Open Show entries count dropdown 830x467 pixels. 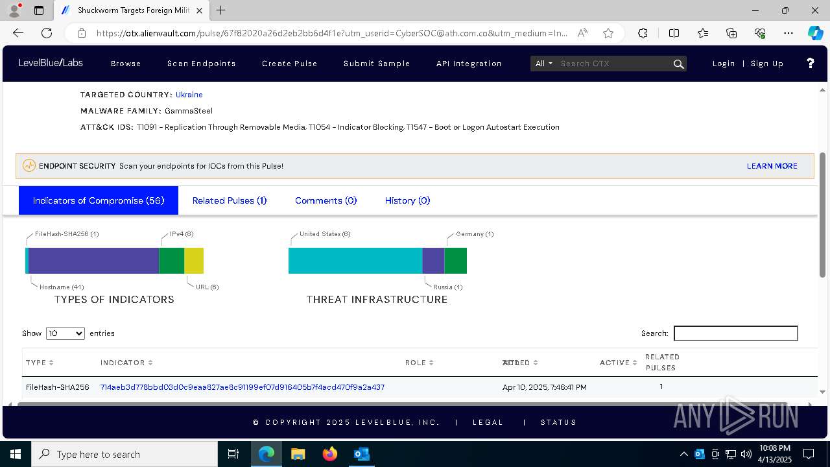pos(65,333)
